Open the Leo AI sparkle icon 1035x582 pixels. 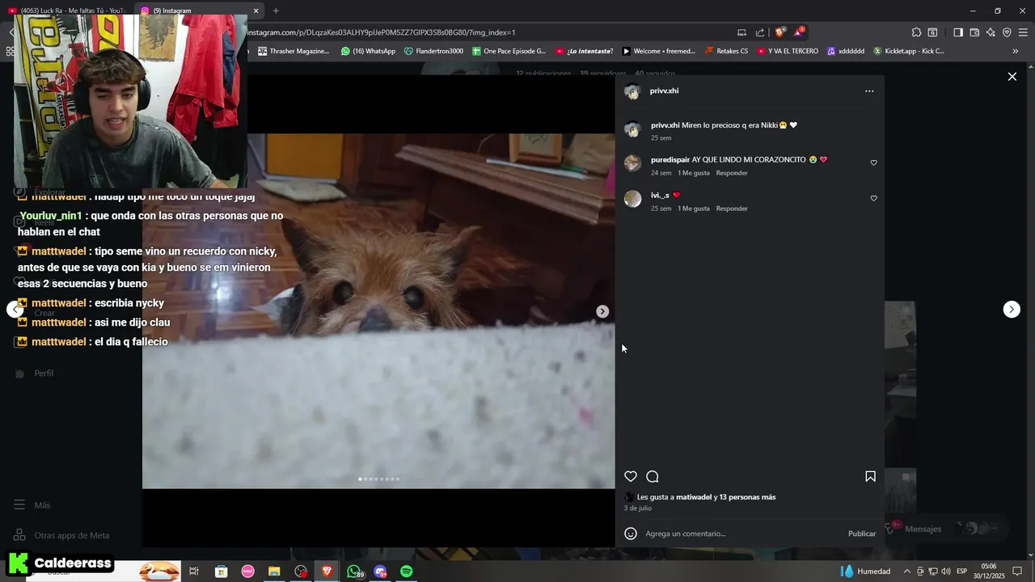click(991, 32)
